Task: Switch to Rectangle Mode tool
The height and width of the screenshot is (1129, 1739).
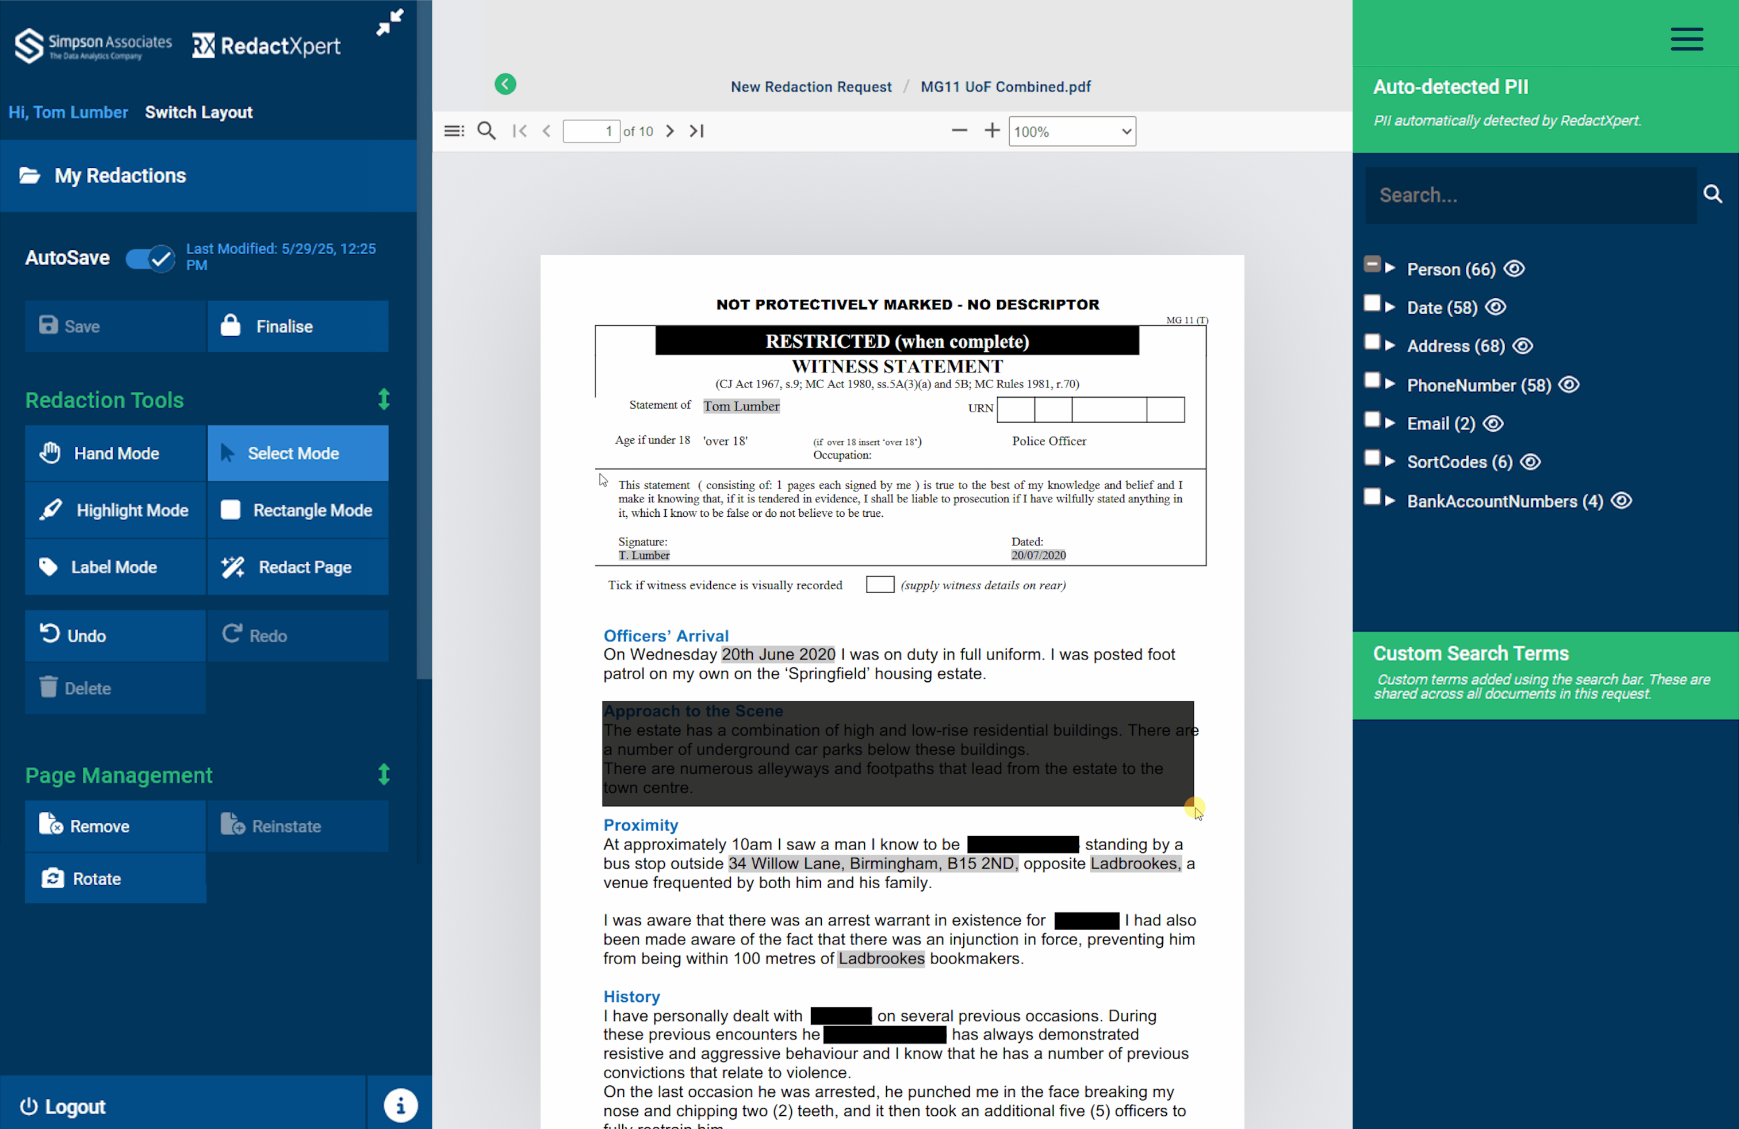Action: pyautogui.click(x=297, y=510)
